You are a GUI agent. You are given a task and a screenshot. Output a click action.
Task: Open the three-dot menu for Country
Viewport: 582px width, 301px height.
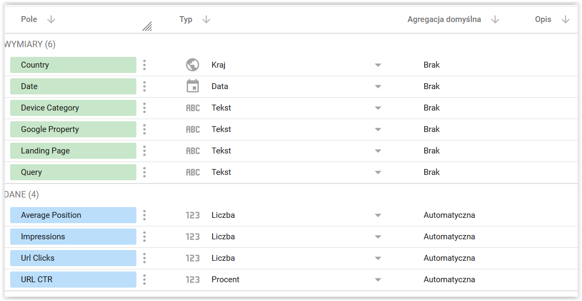pos(144,65)
